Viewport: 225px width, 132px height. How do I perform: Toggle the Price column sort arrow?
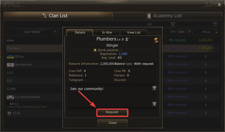[x=216, y=32]
